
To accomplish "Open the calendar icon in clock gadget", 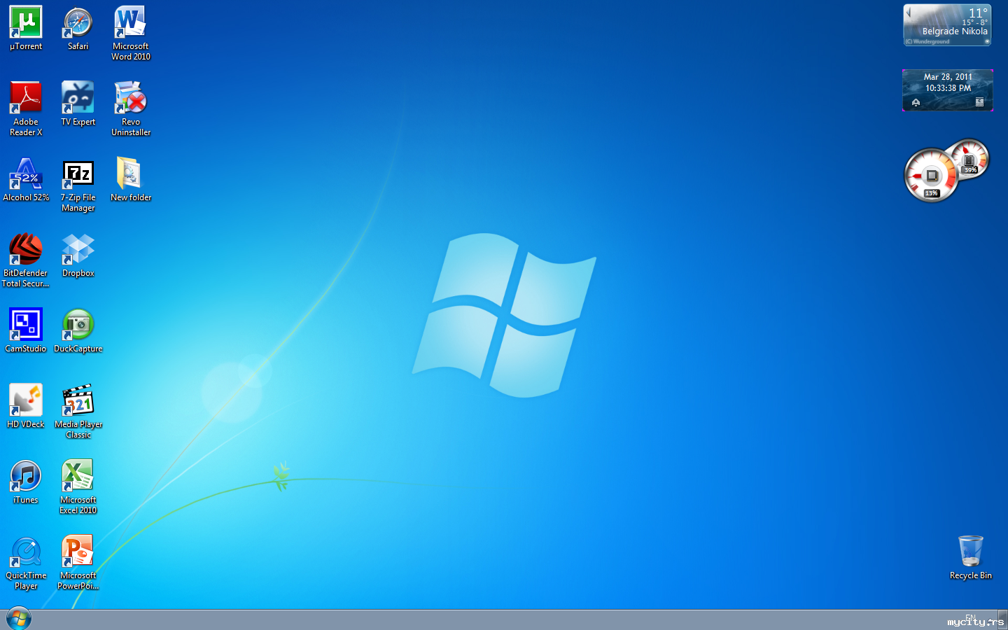I will [979, 103].
